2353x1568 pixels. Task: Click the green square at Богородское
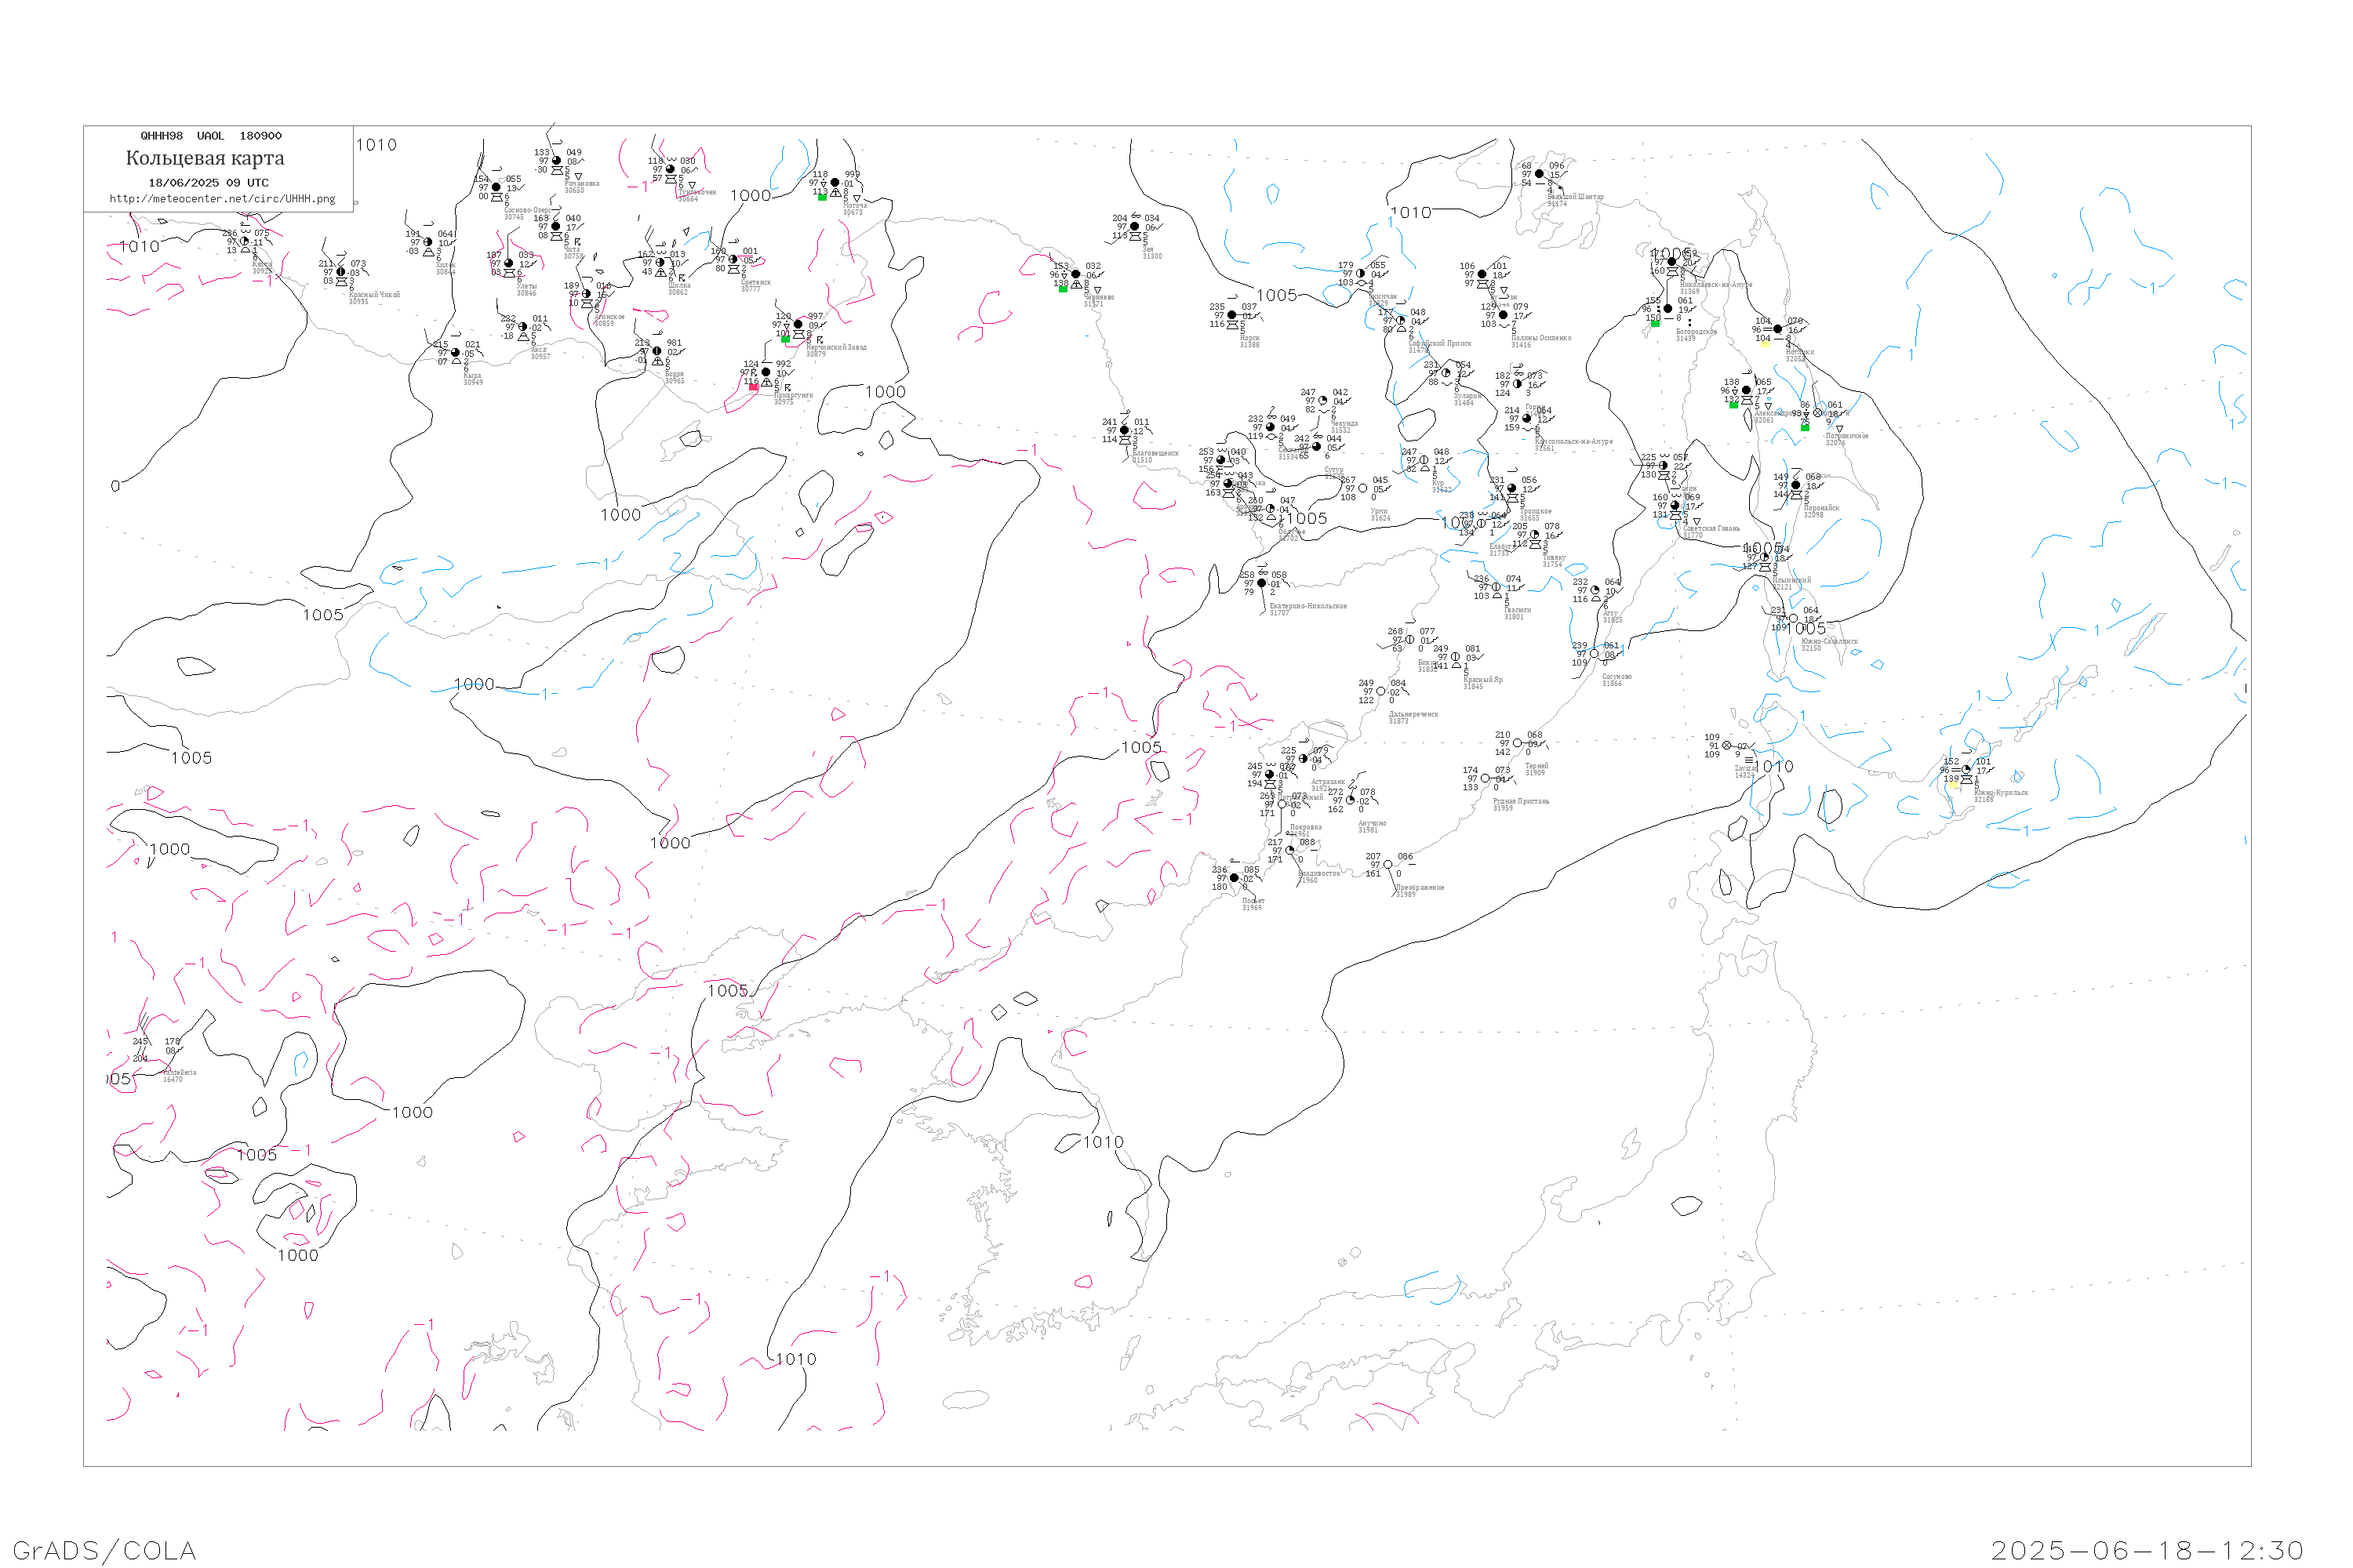(1655, 323)
